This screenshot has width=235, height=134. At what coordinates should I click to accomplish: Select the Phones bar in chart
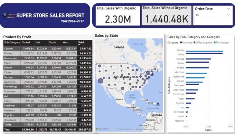click(204, 51)
